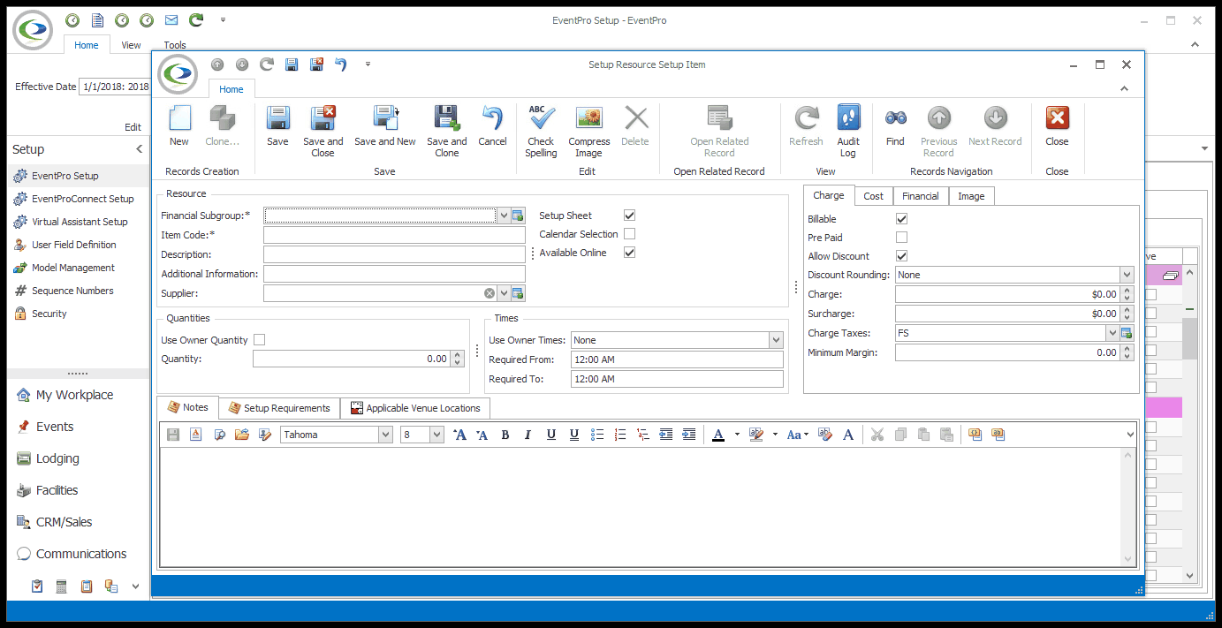Viewport: 1222px width, 628px height.
Task: Increase indent in the Notes toolbar
Action: tap(689, 435)
